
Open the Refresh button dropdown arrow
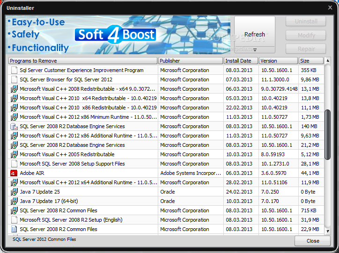[x=255, y=50]
